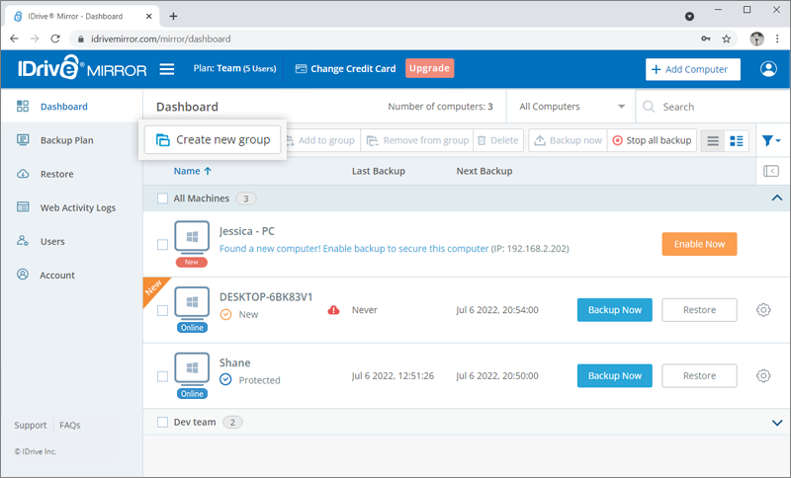The width and height of the screenshot is (791, 478).
Task: Click the Backup now toolbar button
Action: tap(568, 140)
